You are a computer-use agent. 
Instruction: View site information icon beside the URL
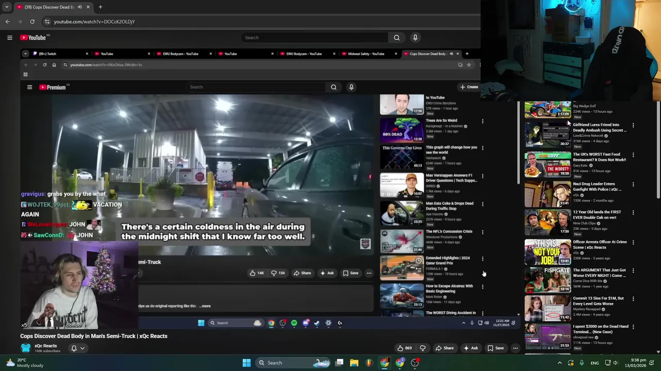coord(47,22)
